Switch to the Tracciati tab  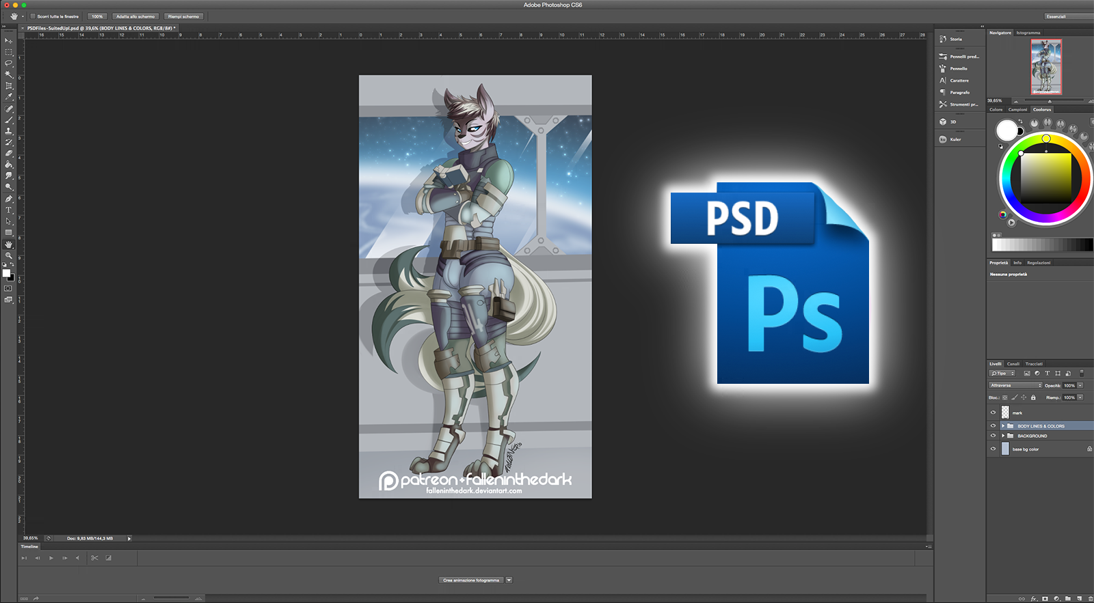click(x=1034, y=364)
